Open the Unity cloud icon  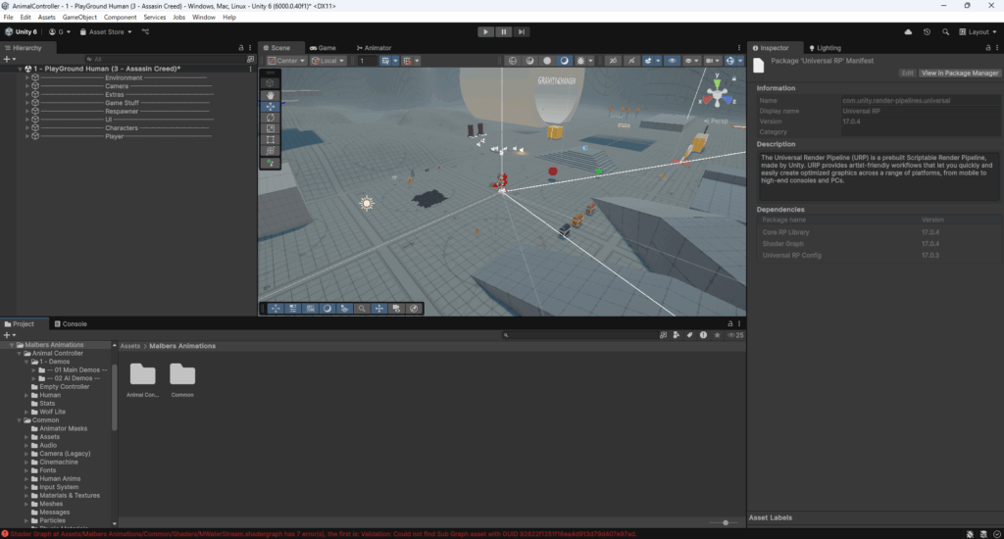pyautogui.click(x=908, y=32)
